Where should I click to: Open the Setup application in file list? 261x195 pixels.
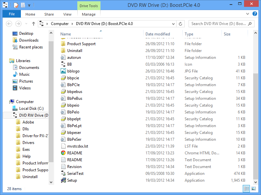point(72,180)
